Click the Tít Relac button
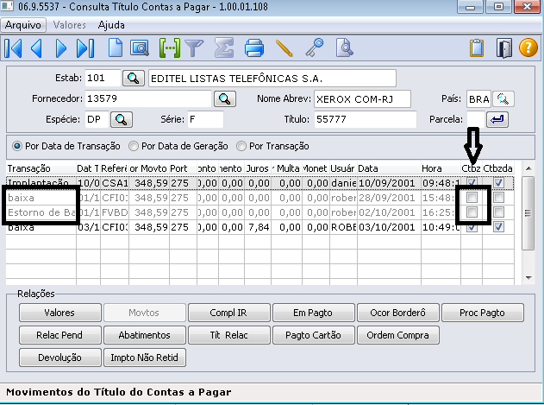544x405 pixels. pos(229,335)
